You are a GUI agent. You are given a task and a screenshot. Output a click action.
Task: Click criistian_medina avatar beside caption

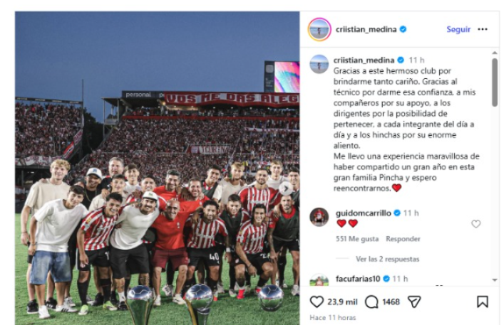pos(319,64)
